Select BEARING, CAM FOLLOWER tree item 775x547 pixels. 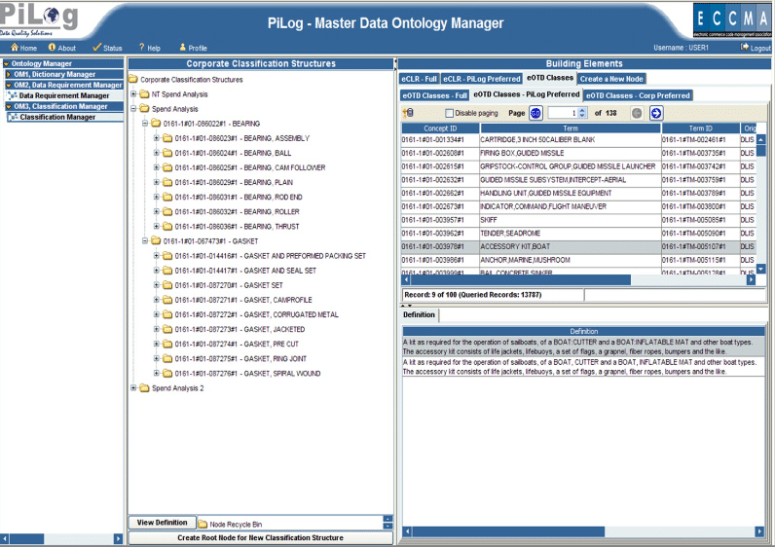coord(249,167)
